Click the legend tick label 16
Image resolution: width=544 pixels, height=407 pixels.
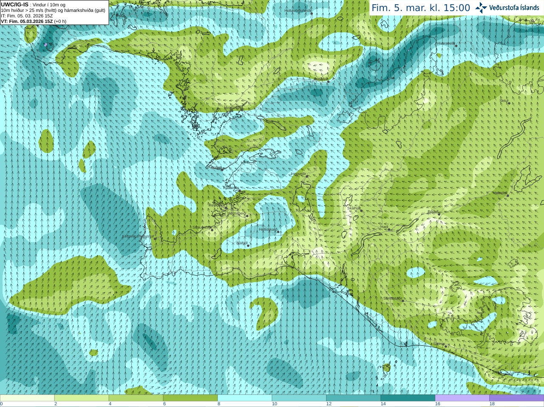(x=437, y=404)
